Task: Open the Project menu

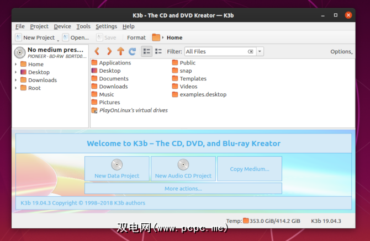Action: (39, 26)
